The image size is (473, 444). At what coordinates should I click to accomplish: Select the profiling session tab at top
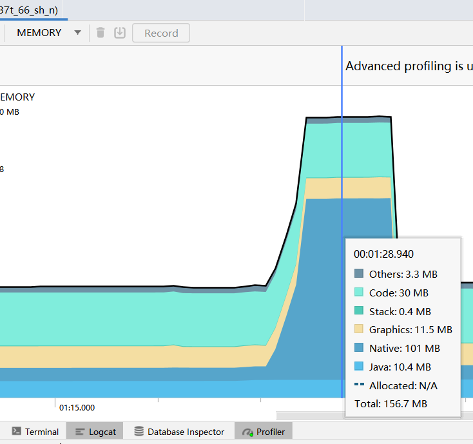[x=29, y=10]
